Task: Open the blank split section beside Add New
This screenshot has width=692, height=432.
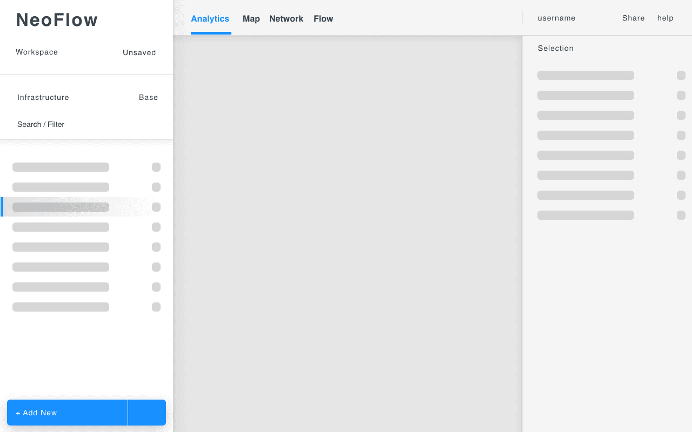Action: pyautogui.click(x=147, y=413)
